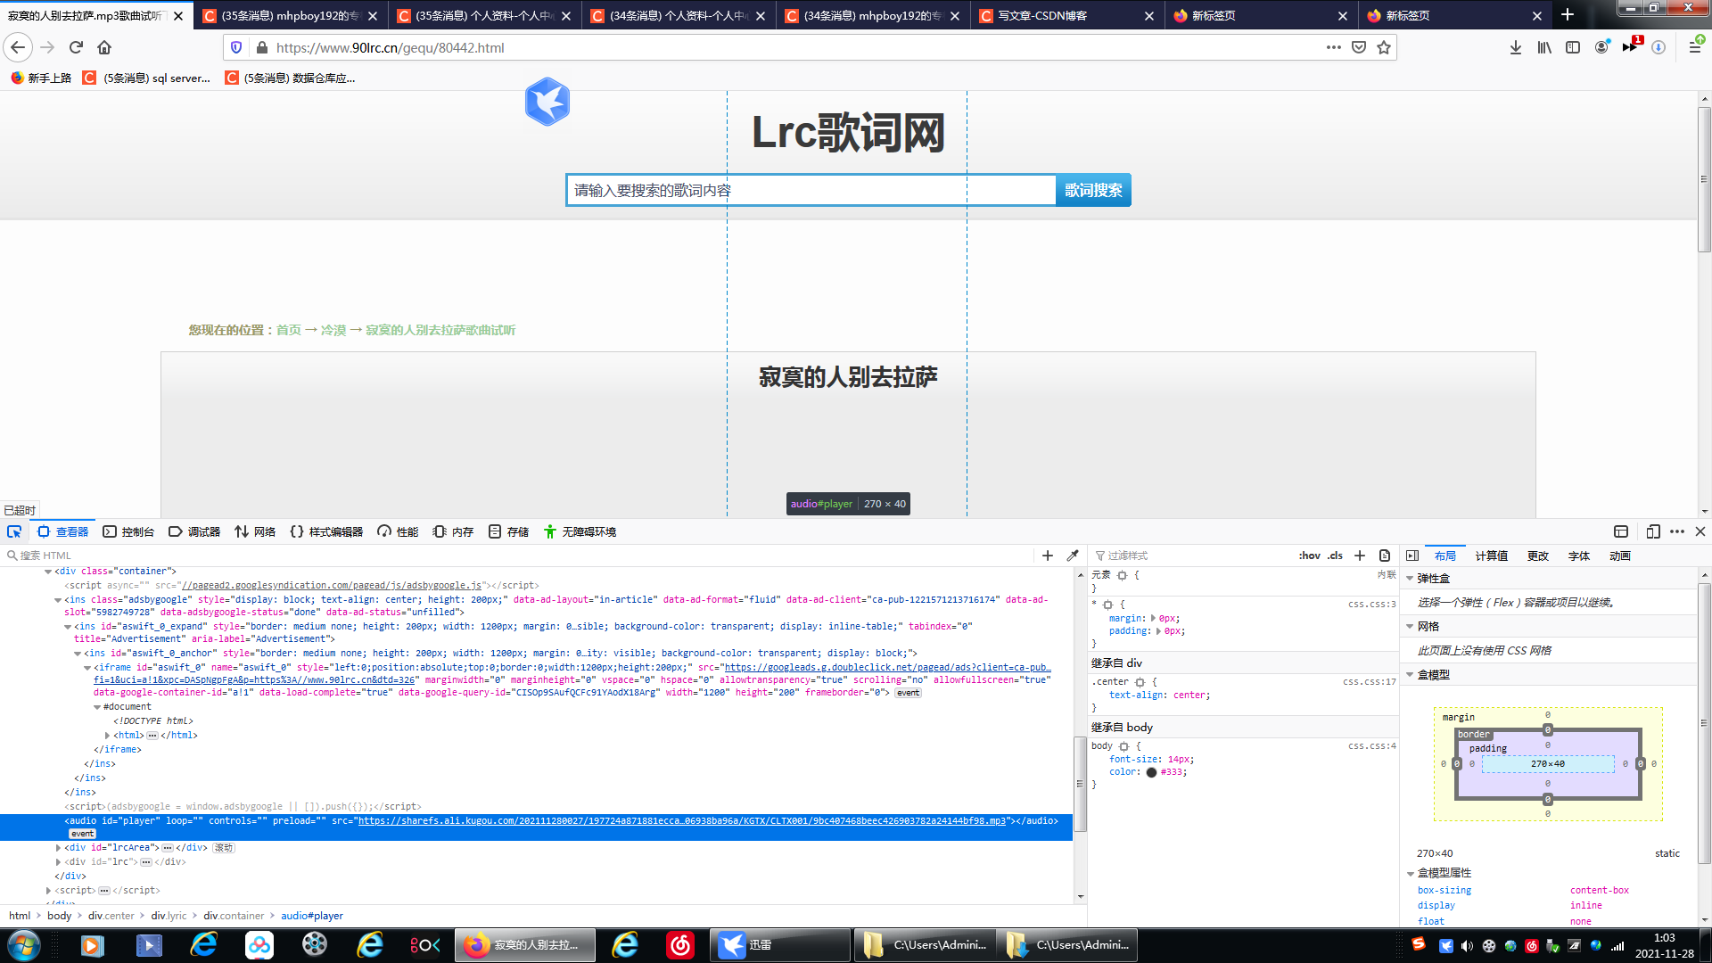Open page actions ellipsis in URL bar
The height and width of the screenshot is (963, 1712).
1334,47
